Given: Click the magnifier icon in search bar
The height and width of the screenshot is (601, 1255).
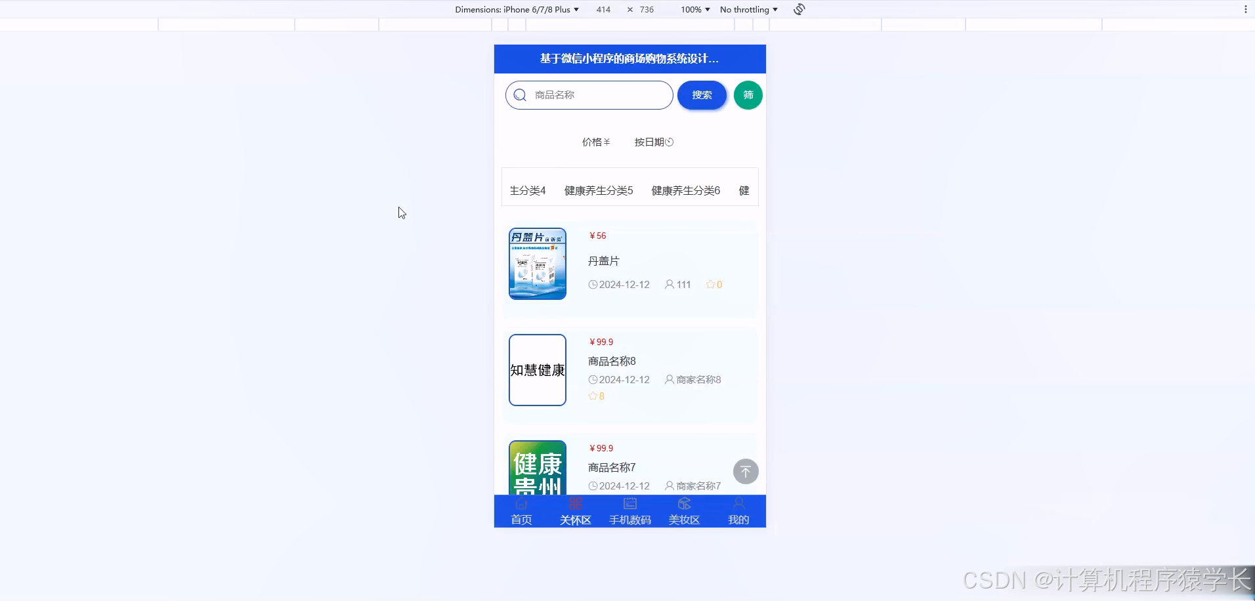Looking at the screenshot, I should [519, 95].
